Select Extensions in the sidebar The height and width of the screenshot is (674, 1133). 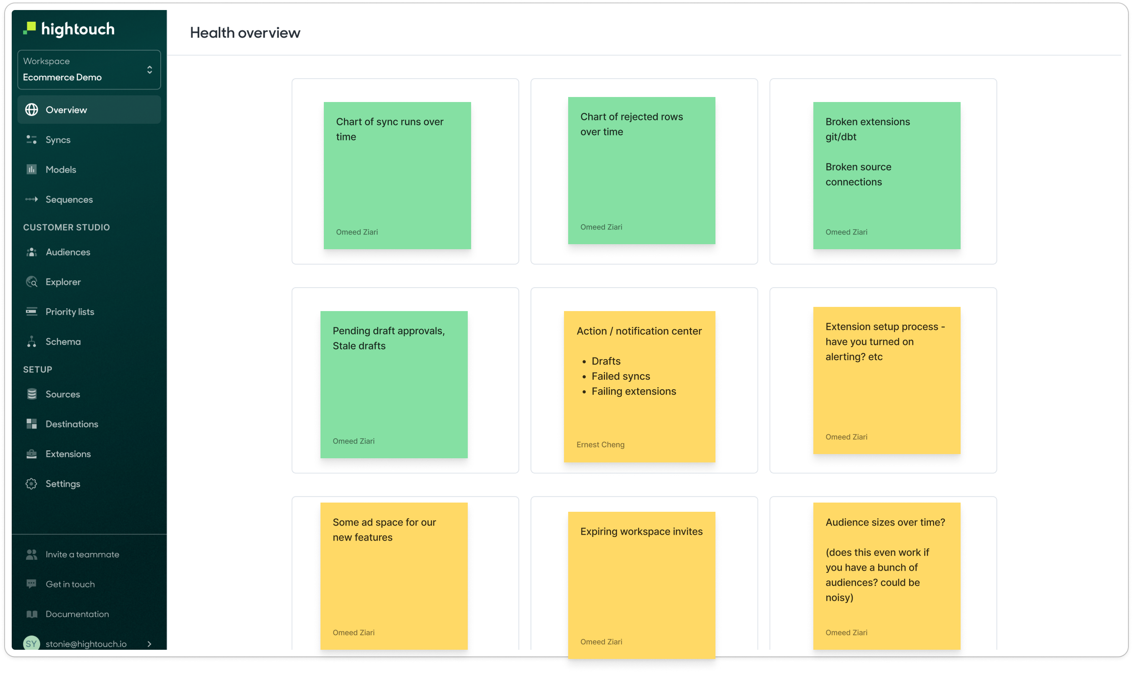(68, 454)
